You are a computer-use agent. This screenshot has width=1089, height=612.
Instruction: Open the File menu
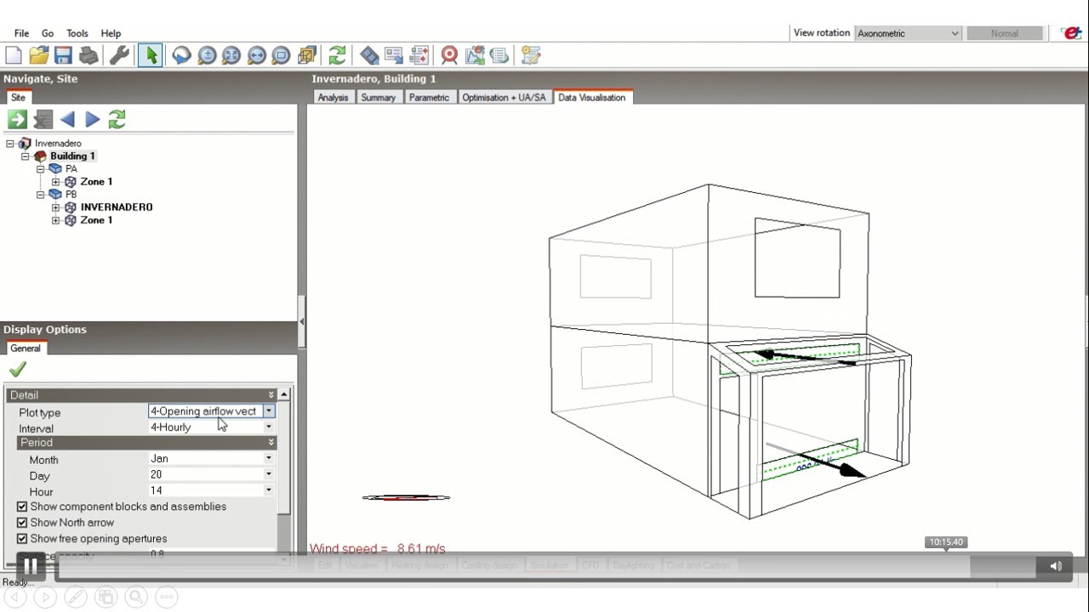tap(21, 34)
